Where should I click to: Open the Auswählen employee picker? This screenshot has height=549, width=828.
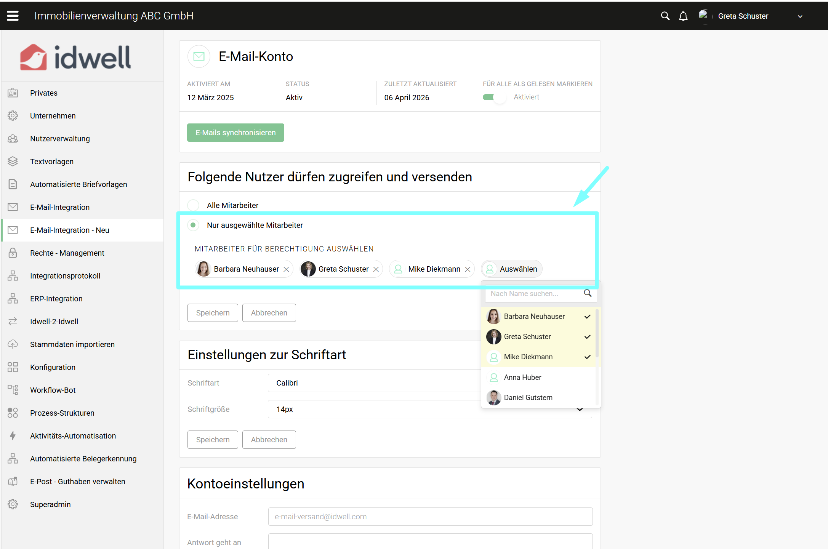coord(512,269)
